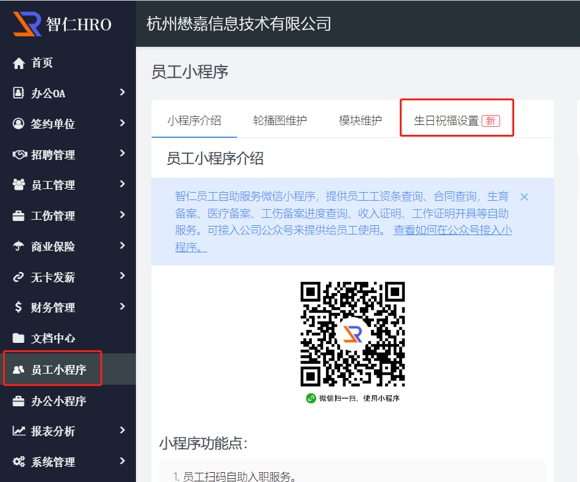
Task: Click the 员工小程序 page title
Action: click(x=190, y=71)
